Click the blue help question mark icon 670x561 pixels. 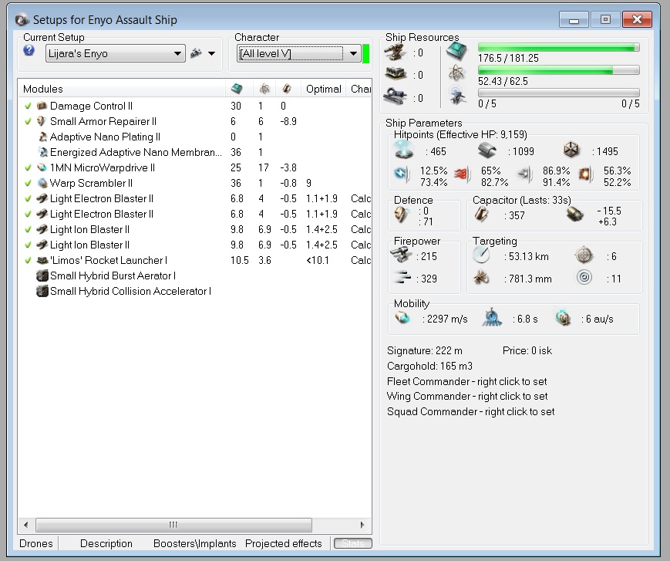point(29,50)
